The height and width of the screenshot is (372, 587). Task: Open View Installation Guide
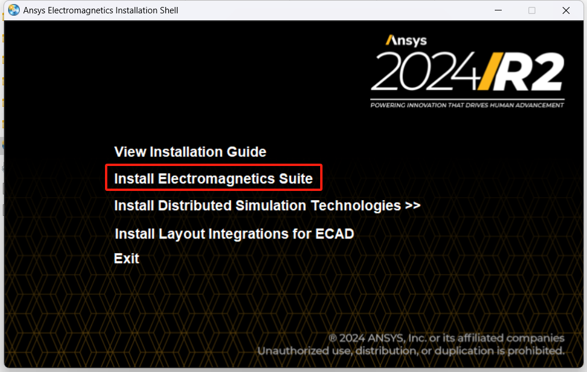(190, 151)
